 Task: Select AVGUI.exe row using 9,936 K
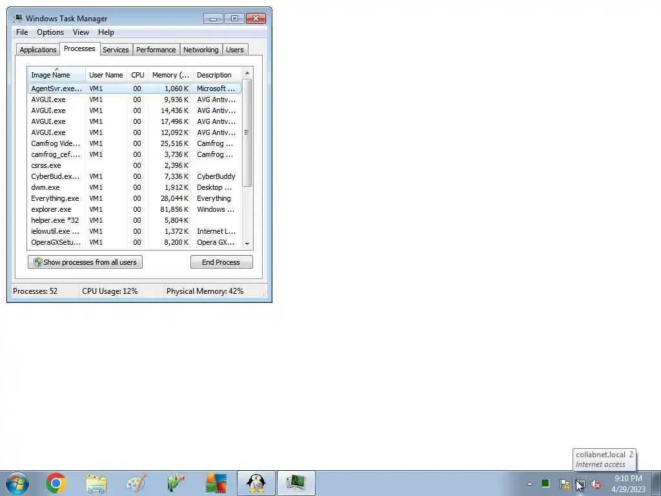tap(134, 99)
